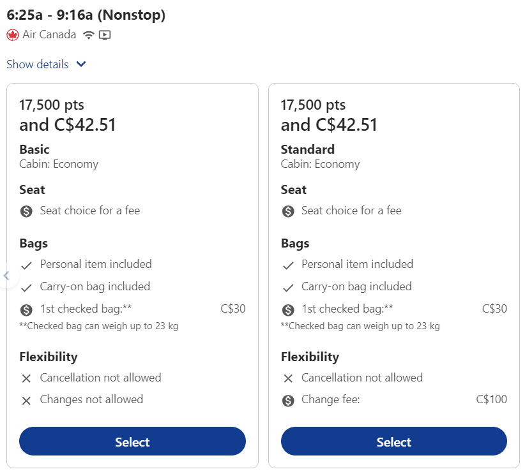
Task: Expand flight details with Show details
Action: [x=38, y=64]
